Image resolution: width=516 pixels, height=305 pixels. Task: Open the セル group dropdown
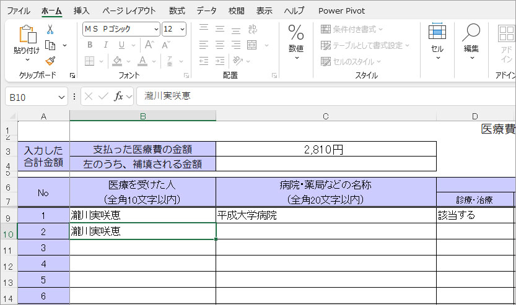click(x=437, y=41)
